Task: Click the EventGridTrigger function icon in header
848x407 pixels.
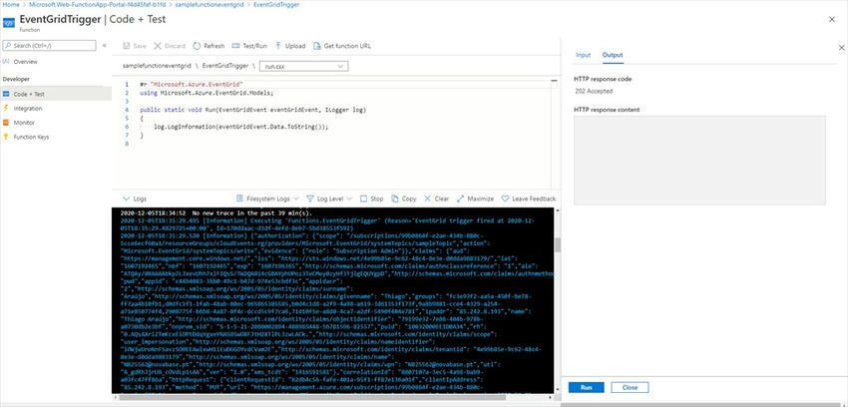Action: tap(9, 23)
